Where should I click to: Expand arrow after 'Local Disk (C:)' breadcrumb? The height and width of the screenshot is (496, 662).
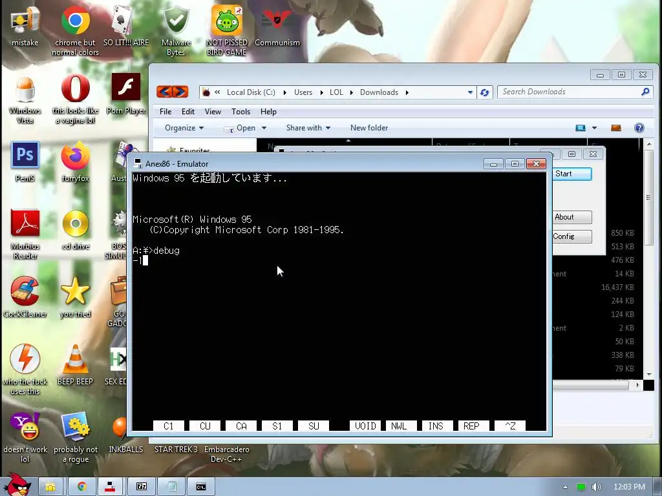click(x=284, y=92)
